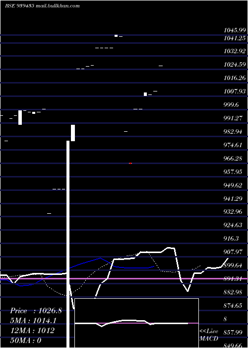The height and width of the screenshot is (348, 248).
Task: Click the red marker dot at 966.28
Action: (x=130, y=164)
